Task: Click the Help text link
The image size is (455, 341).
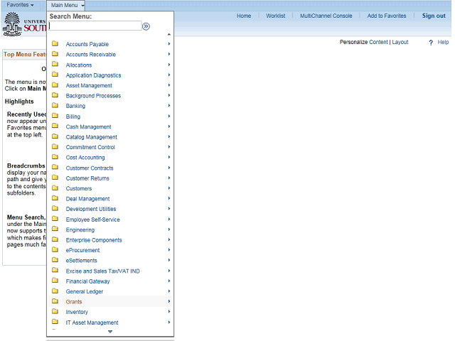Action: (x=443, y=42)
